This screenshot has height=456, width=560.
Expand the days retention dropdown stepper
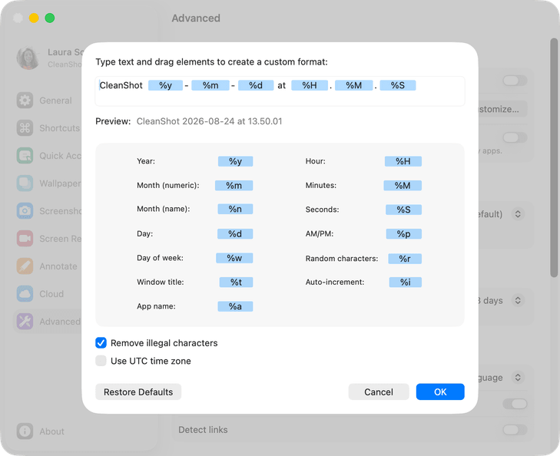[518, 300]
